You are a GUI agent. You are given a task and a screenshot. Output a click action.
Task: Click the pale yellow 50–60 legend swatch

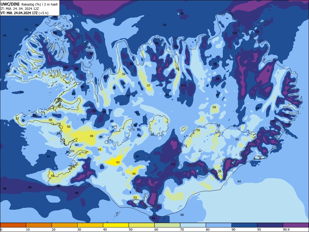pyautogui.click(x=142, y=225)
